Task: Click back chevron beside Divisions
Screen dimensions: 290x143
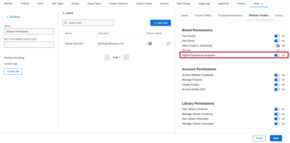Action: point(8,17)
